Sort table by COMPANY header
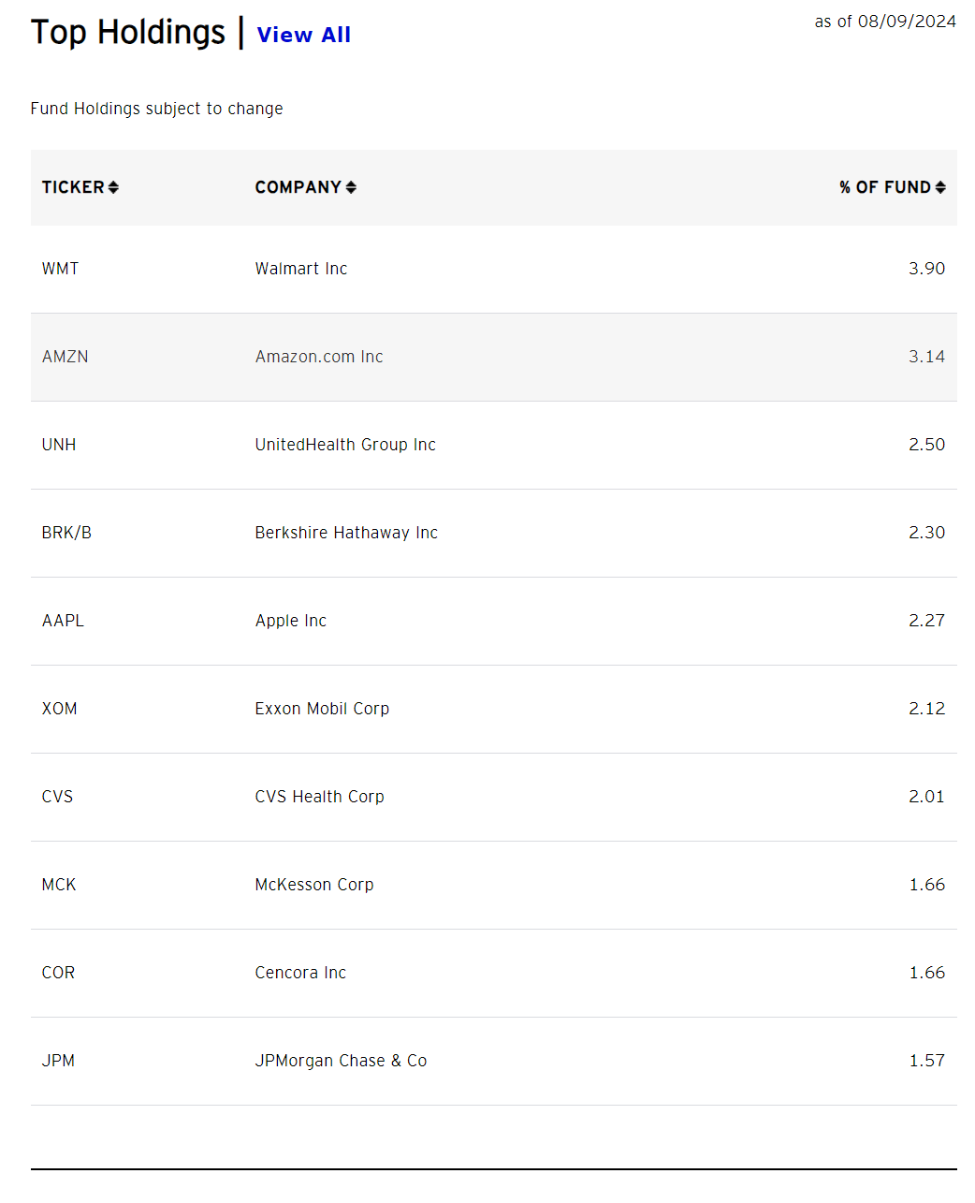Screen dimensions: 975x1203 298,187
